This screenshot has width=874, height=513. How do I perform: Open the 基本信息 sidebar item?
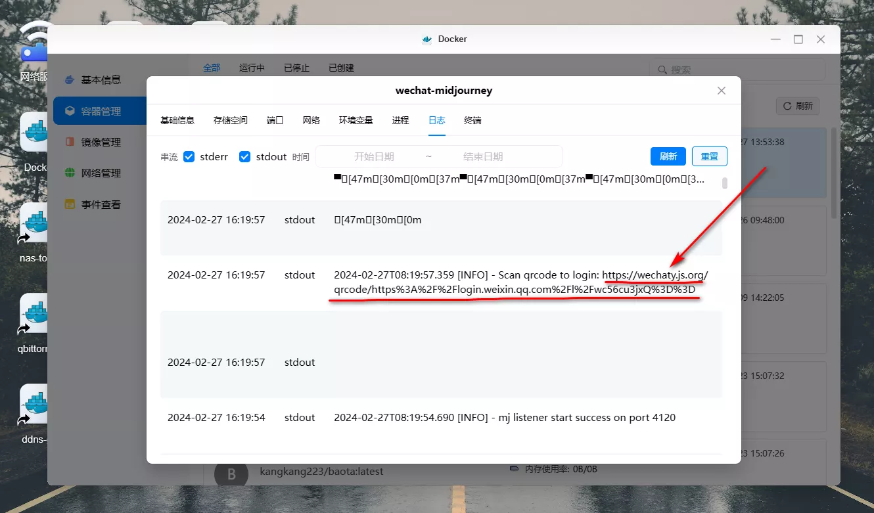tap(100, 79)
